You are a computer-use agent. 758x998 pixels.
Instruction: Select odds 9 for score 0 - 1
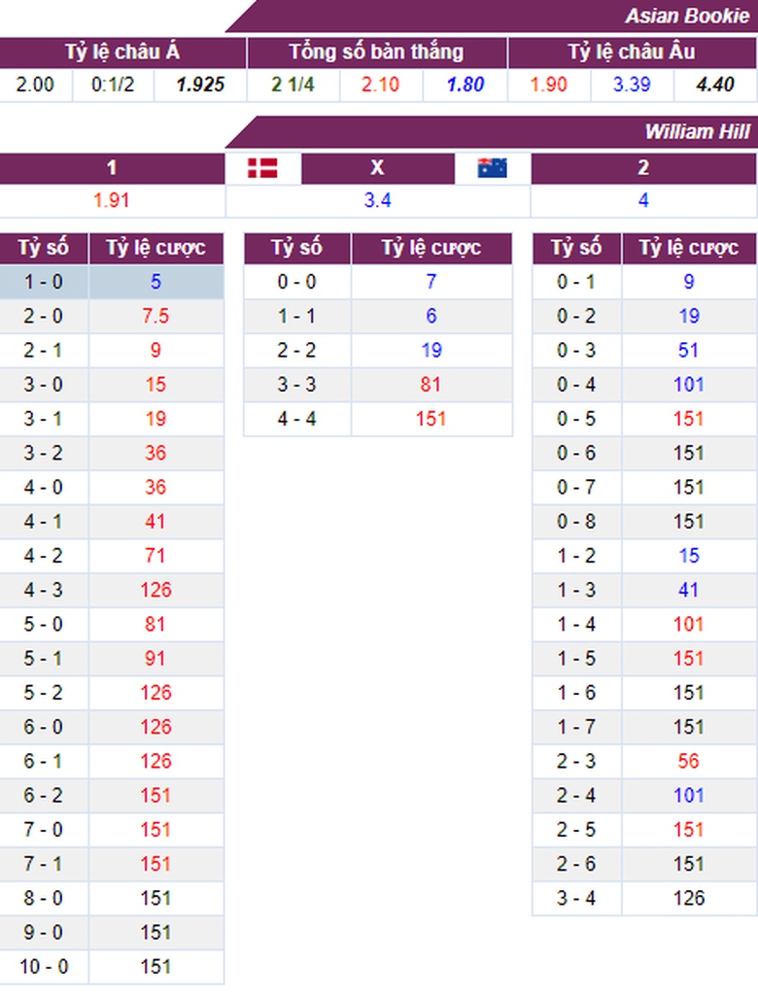[688, 282]
